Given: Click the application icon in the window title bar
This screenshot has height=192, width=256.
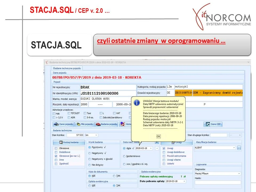Looking at the screenshot, I should coord(47,62).
